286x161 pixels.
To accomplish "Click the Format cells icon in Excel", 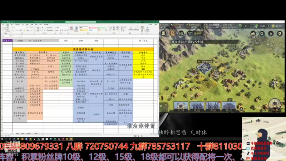I will point(118,29).
